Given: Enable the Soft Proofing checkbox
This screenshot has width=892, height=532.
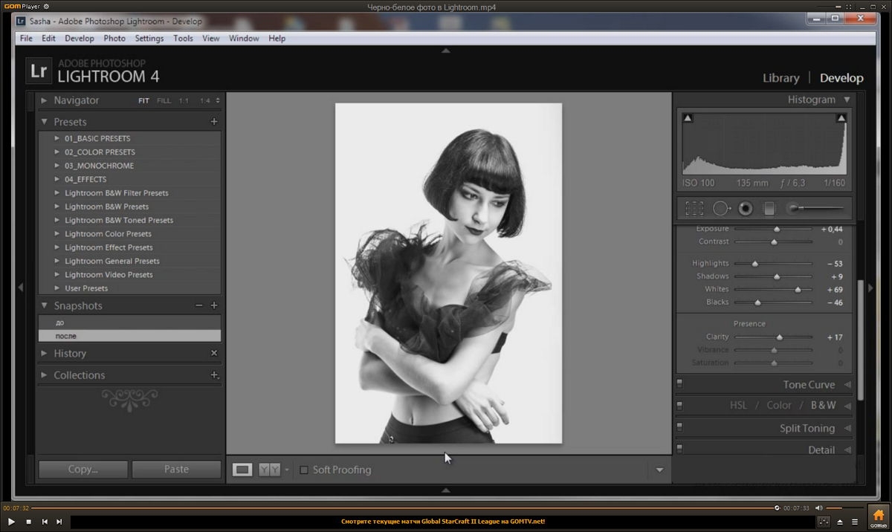Looking at the screenshot, I should pyautogui.click(x=304, y=470).
